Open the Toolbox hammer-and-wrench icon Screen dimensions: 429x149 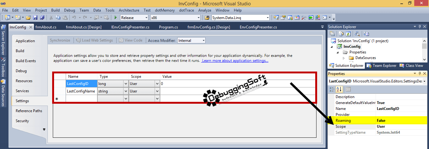[x=304, y=17]
